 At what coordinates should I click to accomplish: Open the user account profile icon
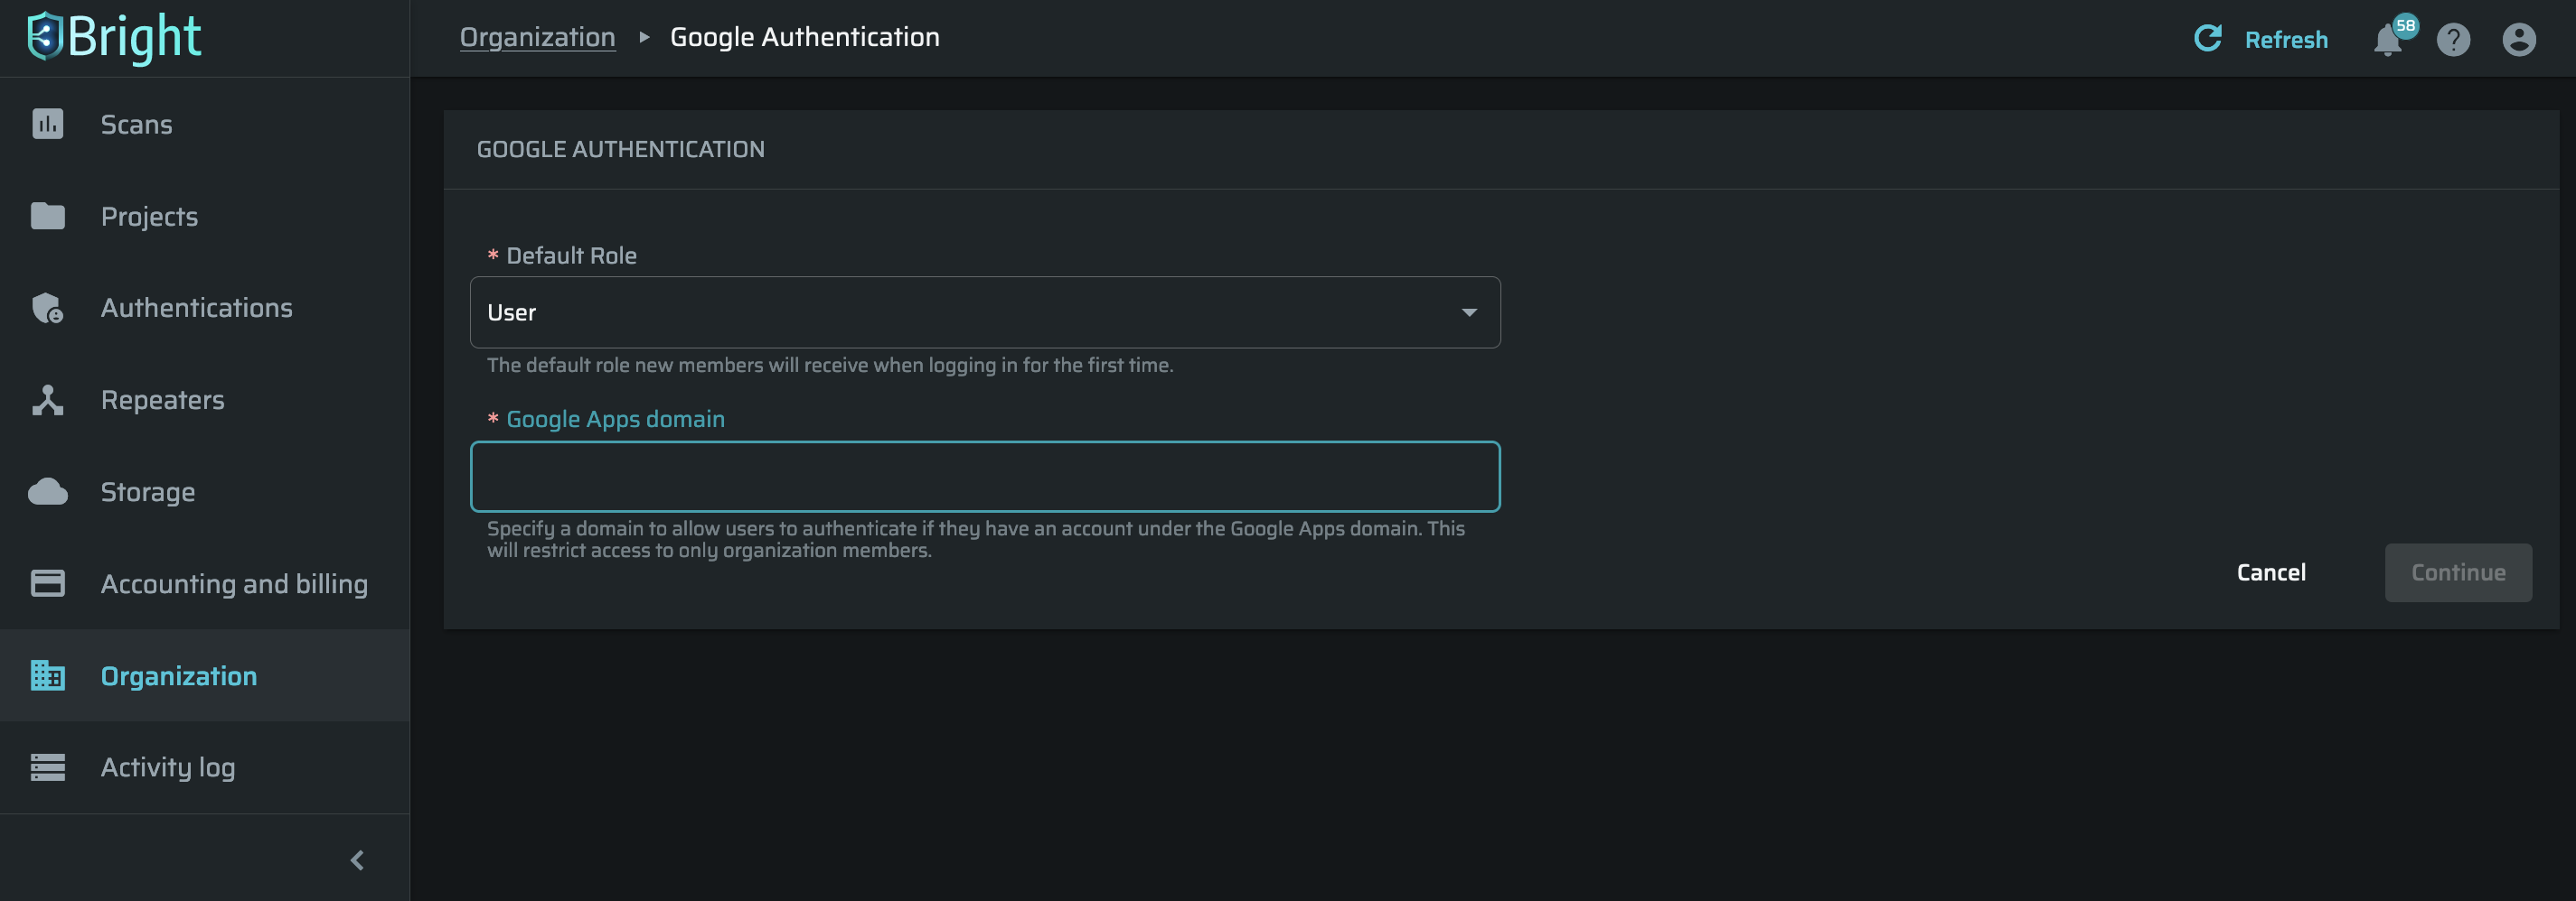pyautogui.click(x=2519, y=39)
